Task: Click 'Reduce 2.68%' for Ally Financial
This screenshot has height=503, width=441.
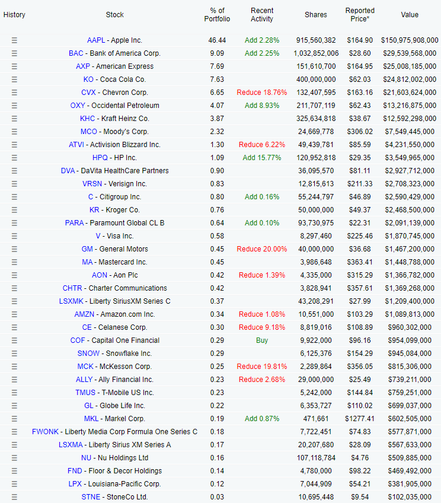Action: [262, 380]
